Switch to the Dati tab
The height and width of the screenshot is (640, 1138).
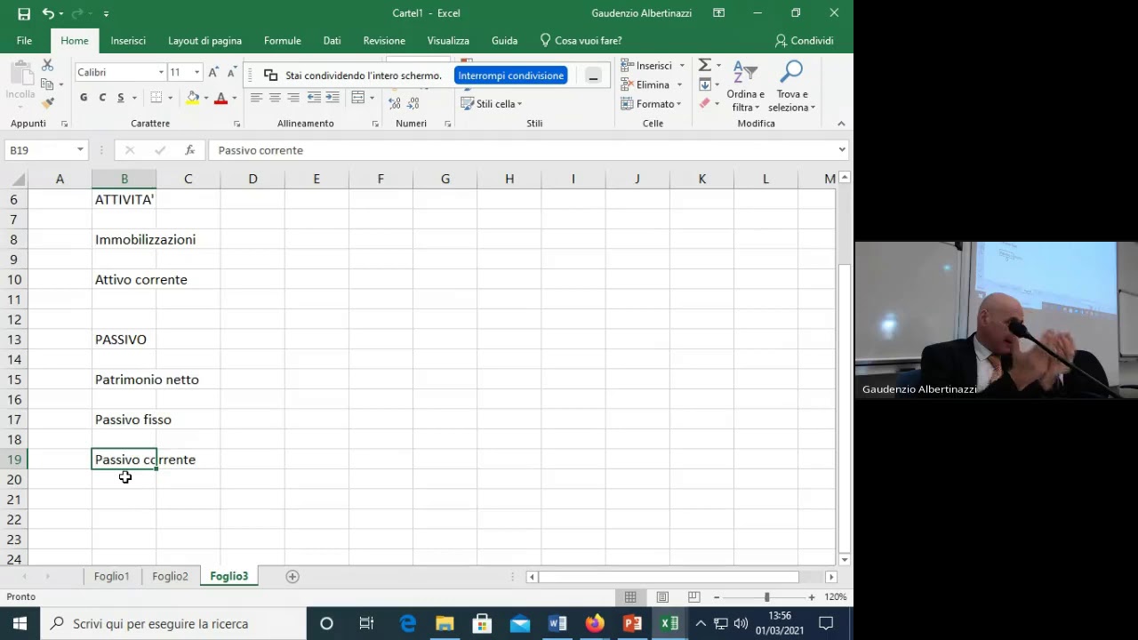pos(332,41)
